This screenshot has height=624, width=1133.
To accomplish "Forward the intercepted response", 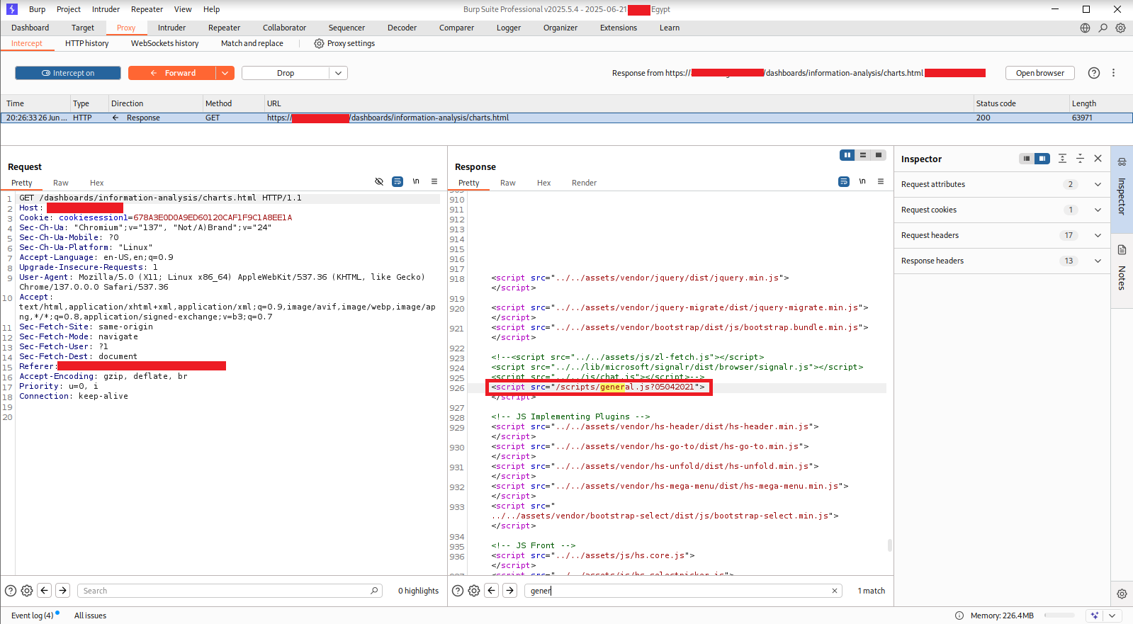I will point(173,73).
